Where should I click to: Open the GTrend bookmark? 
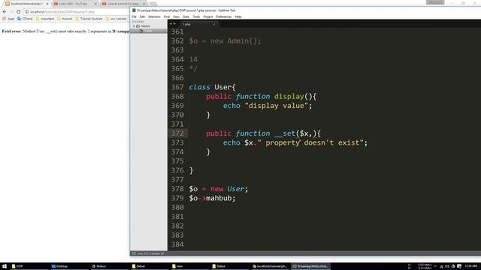[x=25, y=19]
